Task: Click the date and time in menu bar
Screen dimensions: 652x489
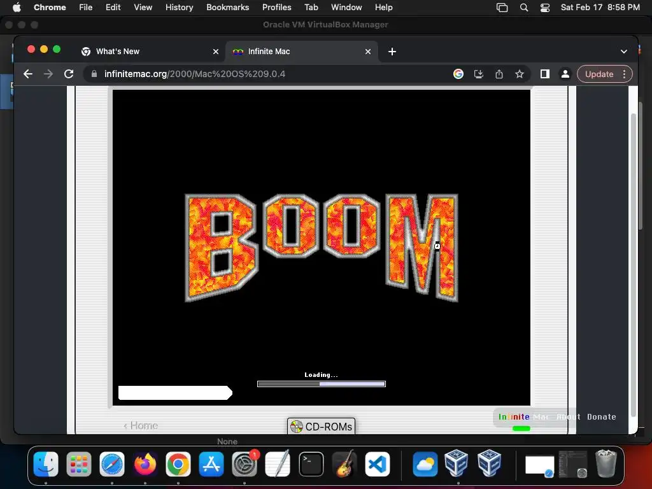Action: pyautogui.click(x=600, y=7)
